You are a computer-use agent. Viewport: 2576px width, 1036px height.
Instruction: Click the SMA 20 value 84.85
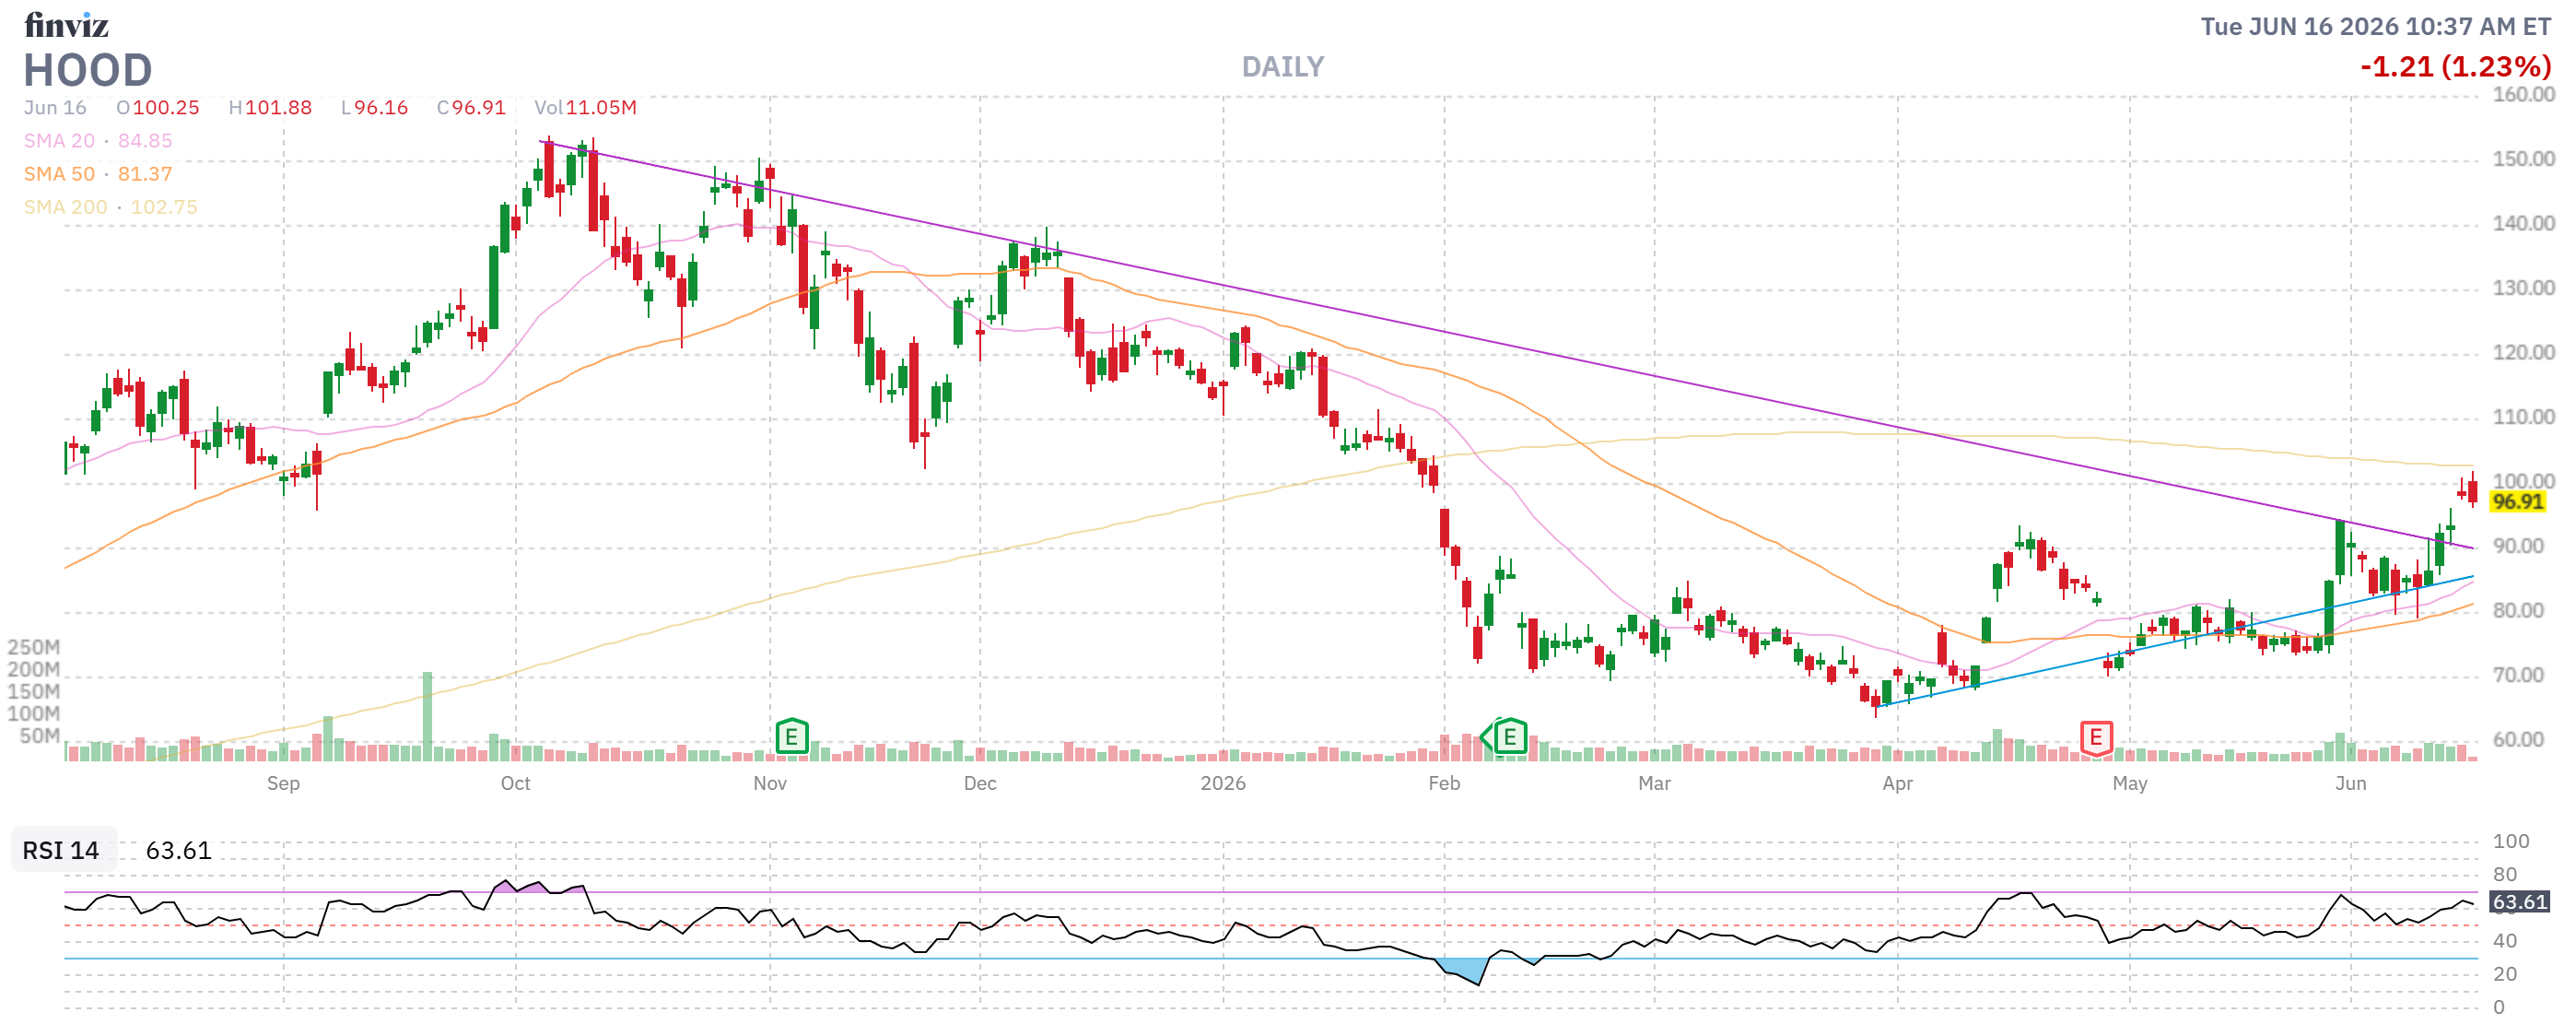pos(145,141)
